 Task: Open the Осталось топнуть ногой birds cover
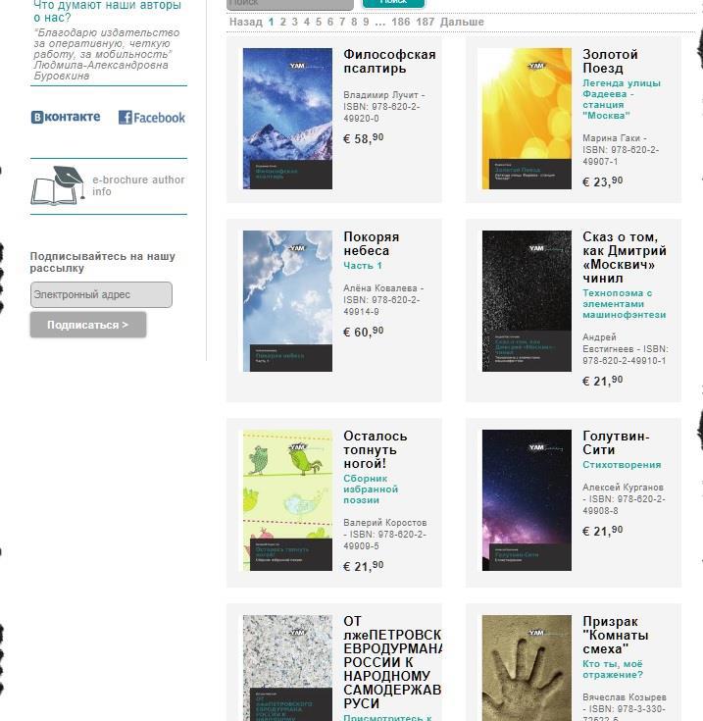tap(287, 500)
